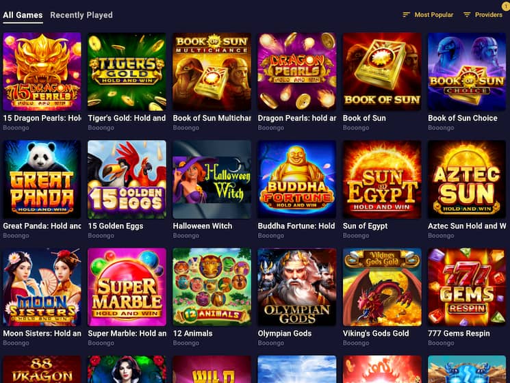
Task: Open the Providers filter dropdown
Action: point(483,14)
